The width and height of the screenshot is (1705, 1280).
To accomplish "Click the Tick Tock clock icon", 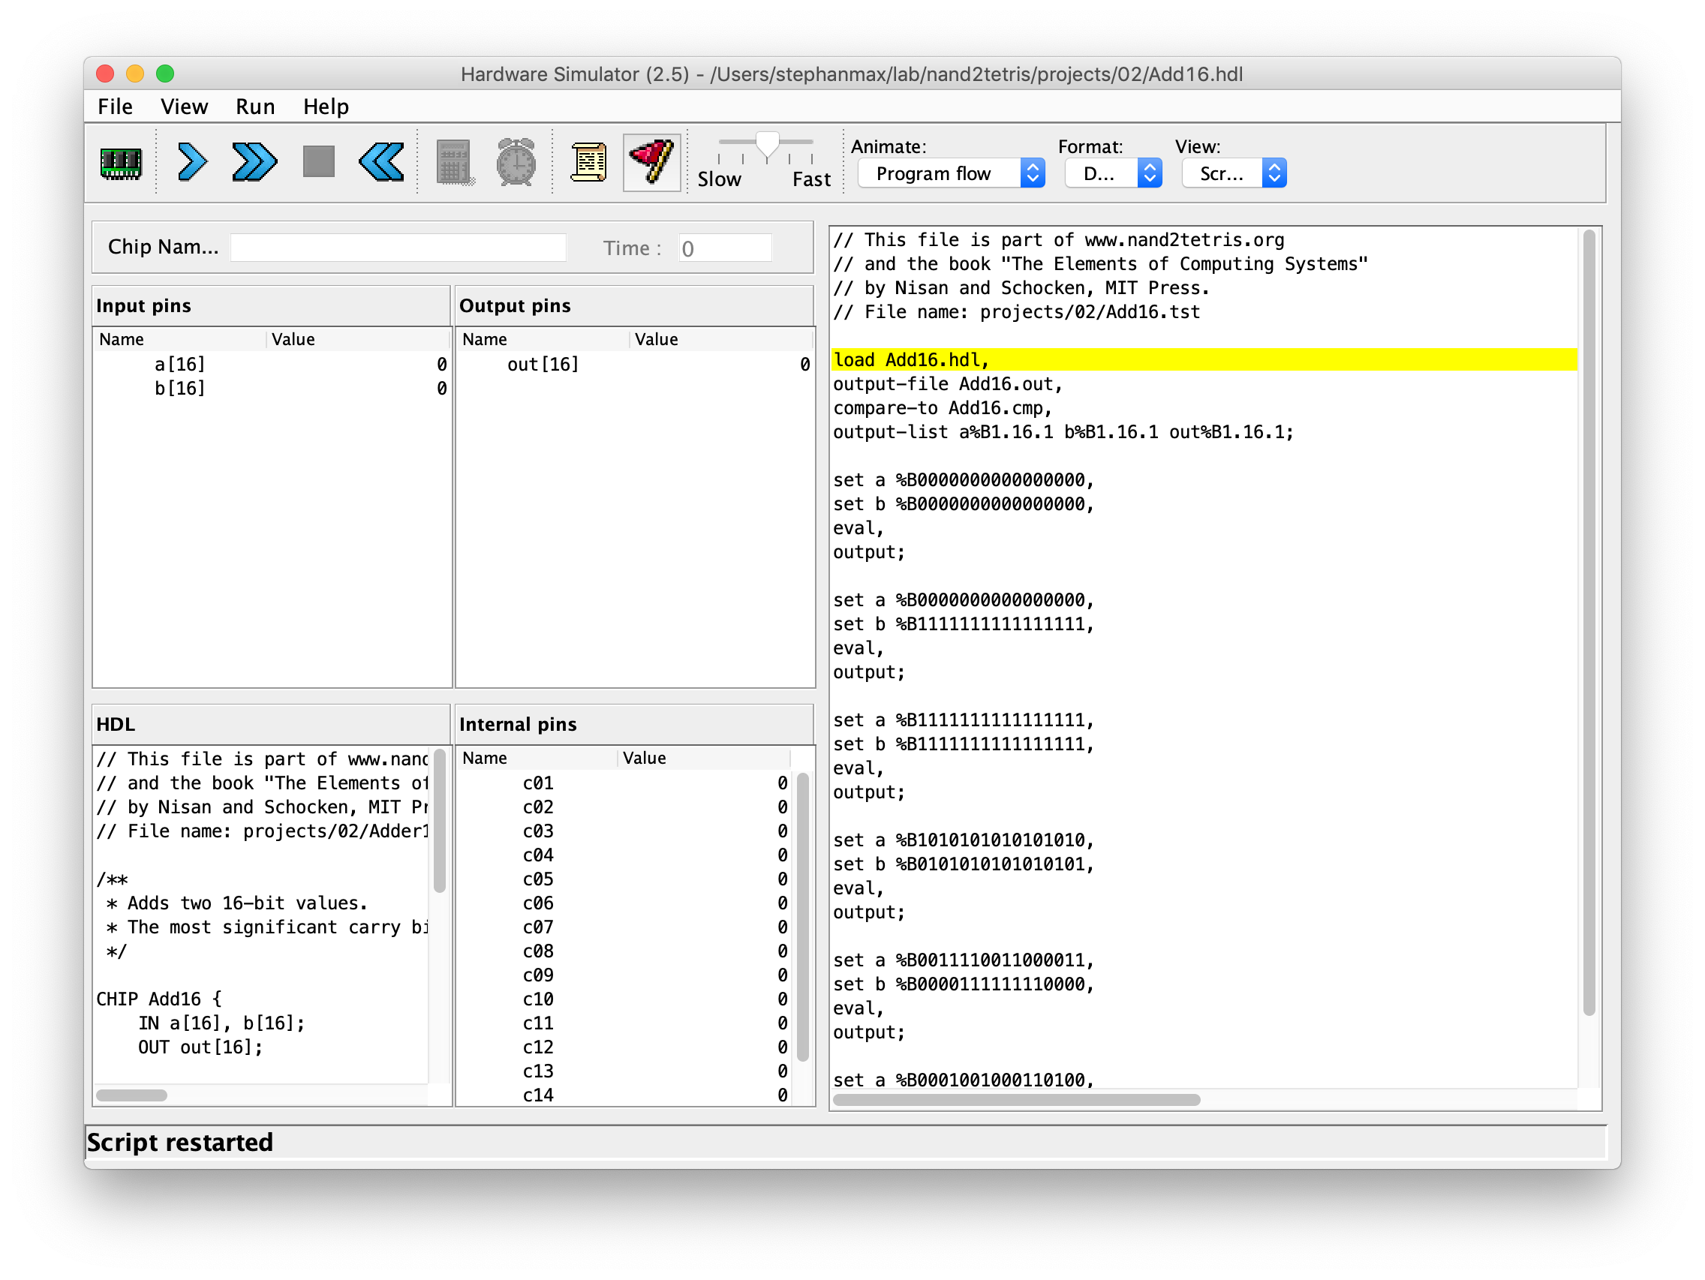I will click(x=516, y=162).
